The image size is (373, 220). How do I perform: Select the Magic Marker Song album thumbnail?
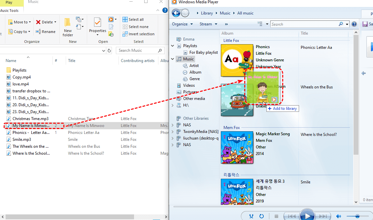coord(237,147)
